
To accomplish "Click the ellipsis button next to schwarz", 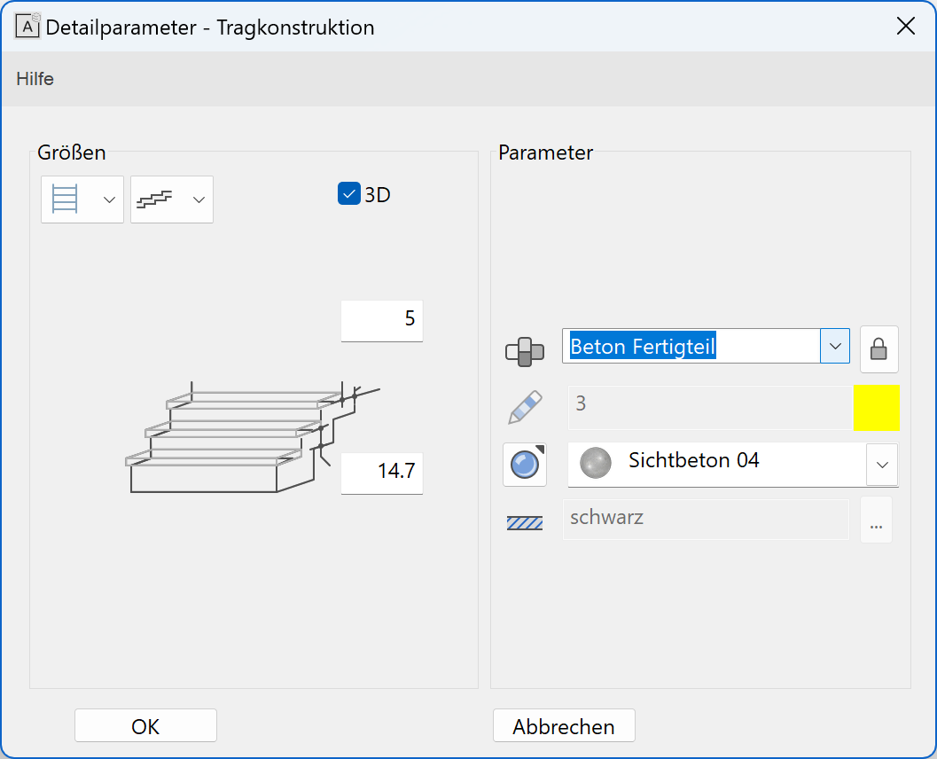I will (x=876, y=522).
